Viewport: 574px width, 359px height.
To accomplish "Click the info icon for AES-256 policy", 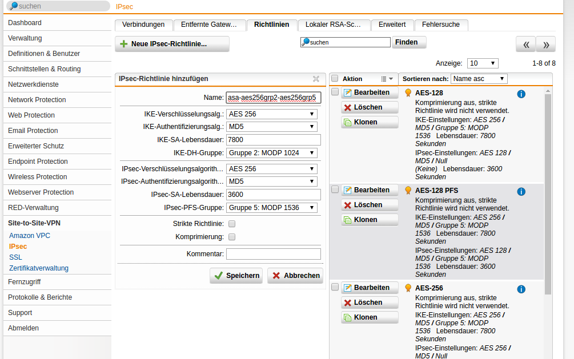I will pos(521,289).
